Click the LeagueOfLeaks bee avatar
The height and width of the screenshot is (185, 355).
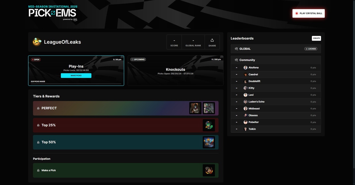coord(37,42)
